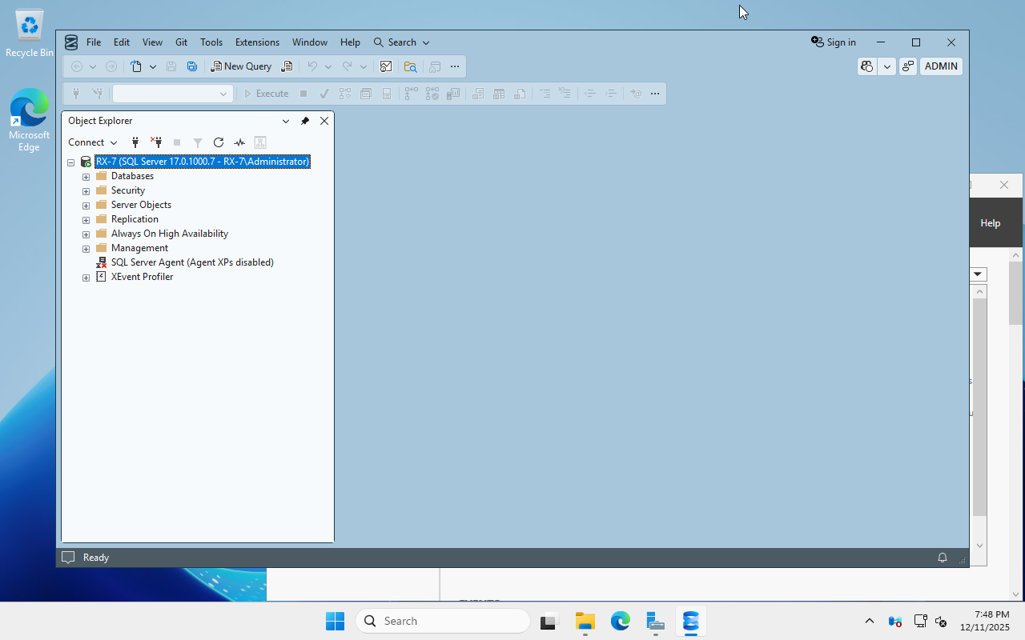Screen dimensions: 1025x640
Task: Click the Save All icon on the toolbar
Action: pos(191,66)
